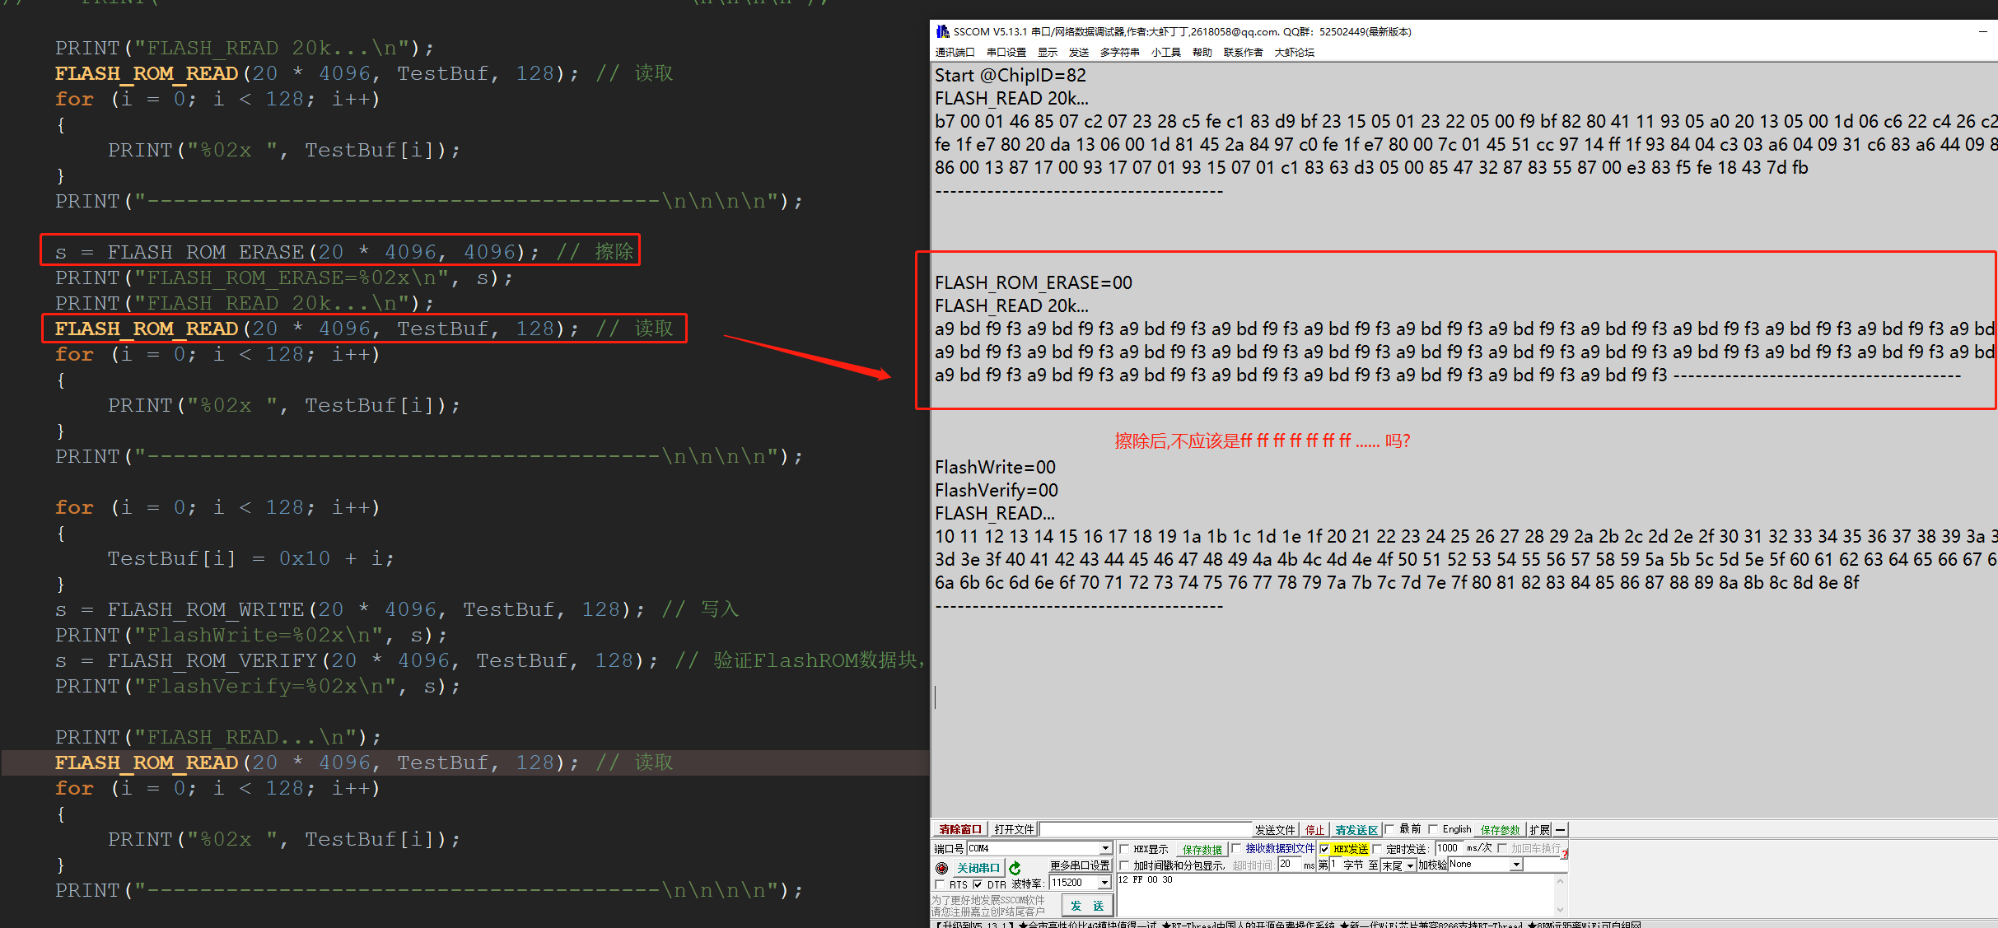The width and height of the screenshot is (1998, 928).
Task: Minimize the SSCOM window
Action: 1982,31
